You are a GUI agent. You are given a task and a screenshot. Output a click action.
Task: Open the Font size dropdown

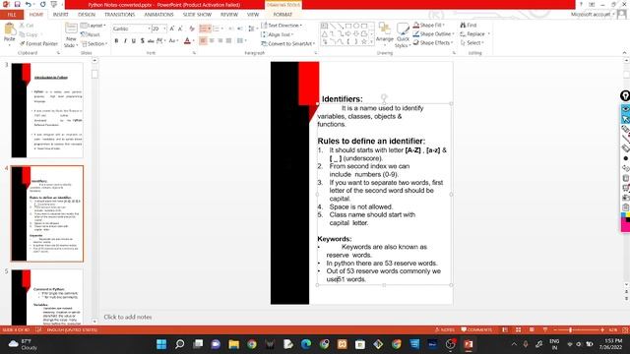coord(159,29)
